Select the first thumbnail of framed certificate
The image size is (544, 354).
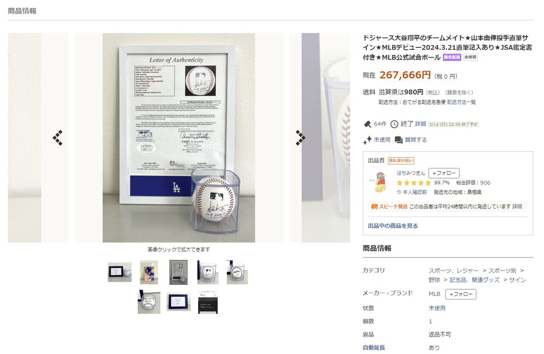(x=120, y=272)
